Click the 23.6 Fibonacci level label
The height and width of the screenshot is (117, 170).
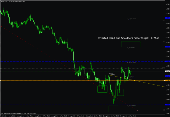pyautogui.click(x=163, y=68)
